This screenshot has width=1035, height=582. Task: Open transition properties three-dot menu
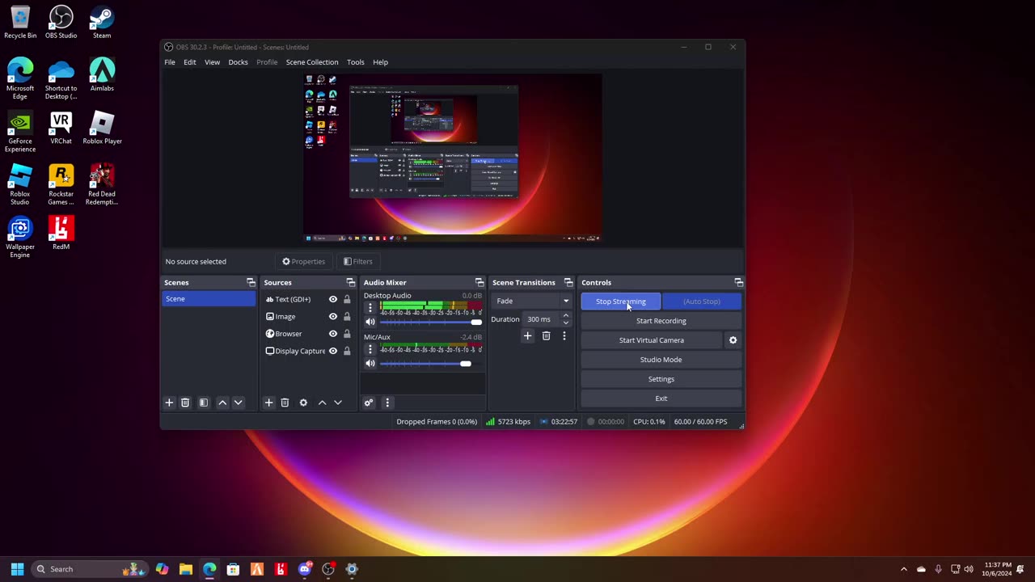coord(564,336)
